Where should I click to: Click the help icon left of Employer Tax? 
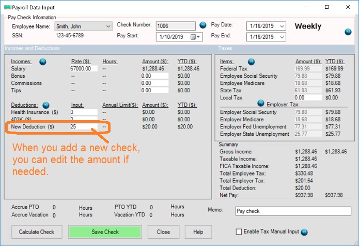point(260,103)
